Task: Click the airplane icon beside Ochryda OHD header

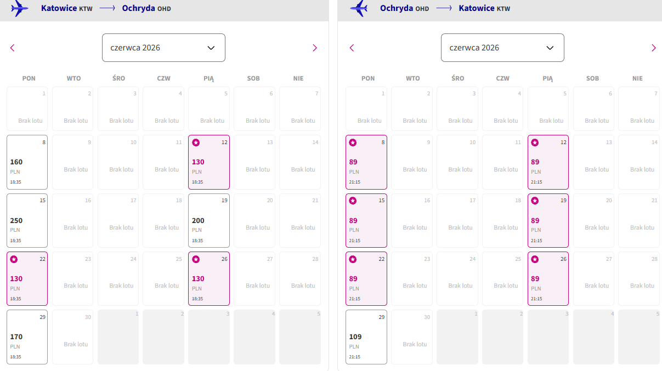Action: 359,8
